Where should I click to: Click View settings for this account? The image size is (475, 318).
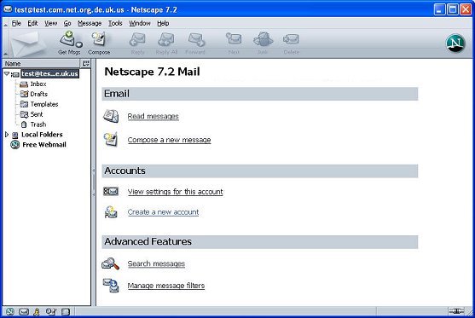click(x=175, y=192)
